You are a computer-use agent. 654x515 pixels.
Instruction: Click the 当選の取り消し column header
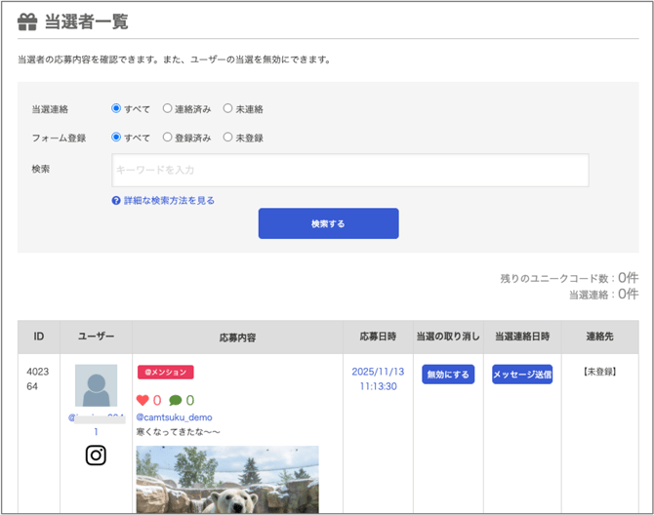click(x=448, y=337)
